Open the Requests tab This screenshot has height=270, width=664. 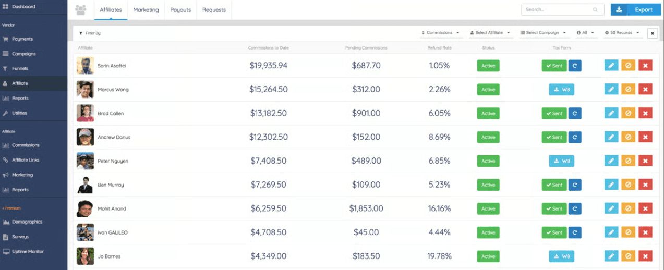214,10
